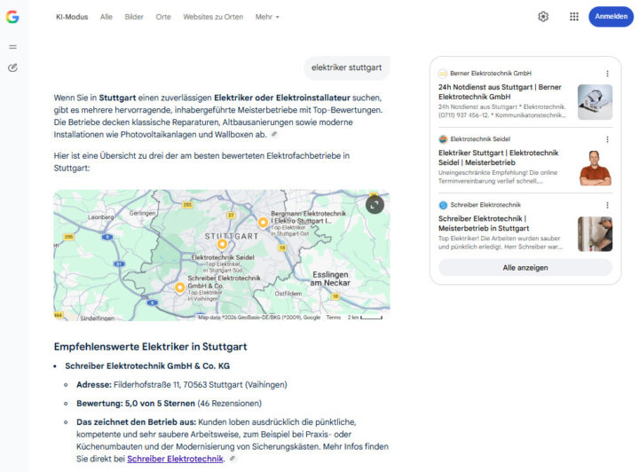Open the Elektrotechnik Seidel person thumbnail
The image size is (639, 472).
(595, 168)
